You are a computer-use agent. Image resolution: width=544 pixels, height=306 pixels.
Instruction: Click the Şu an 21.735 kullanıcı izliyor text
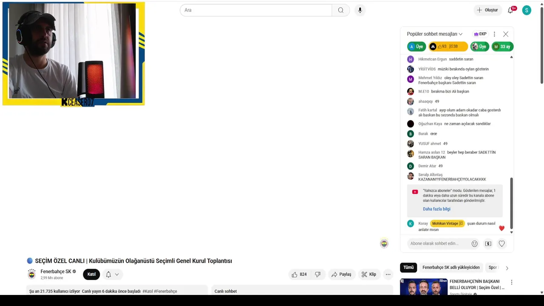tap(54, 291)
